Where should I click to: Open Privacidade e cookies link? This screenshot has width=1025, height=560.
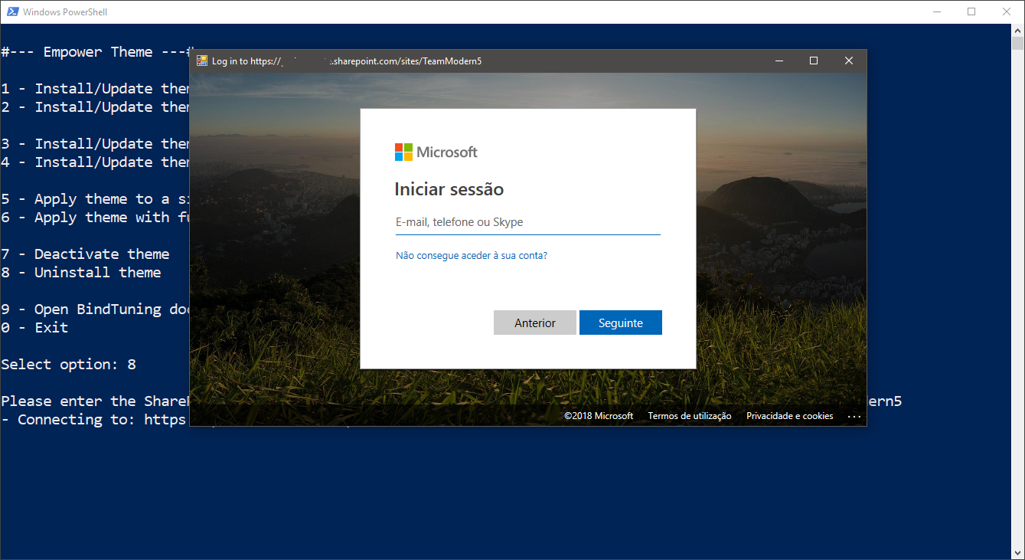click(790, 416)
